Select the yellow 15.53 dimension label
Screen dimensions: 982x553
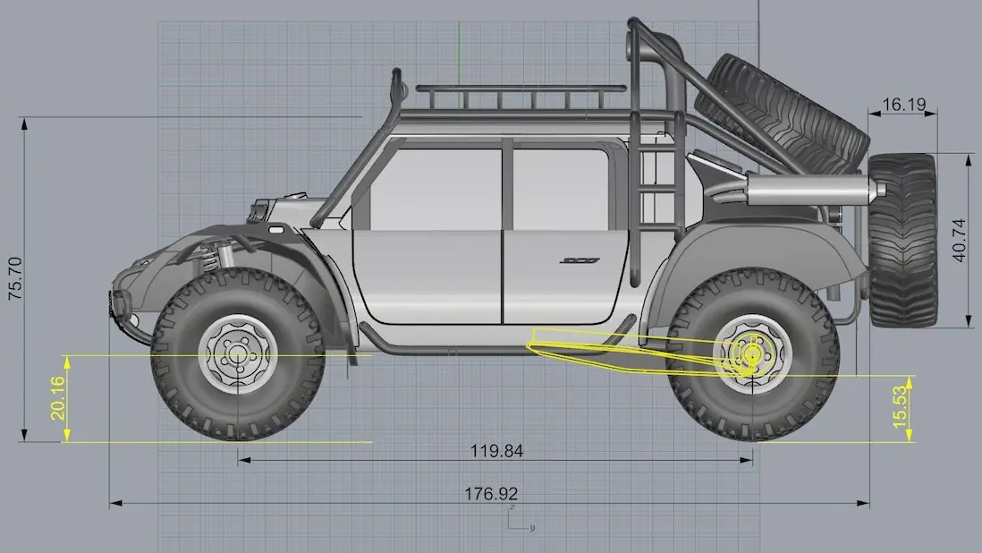(x=900, y=408)
